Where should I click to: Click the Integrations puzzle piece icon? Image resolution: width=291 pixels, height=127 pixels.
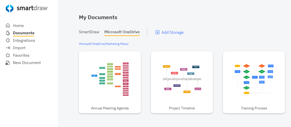8,40
